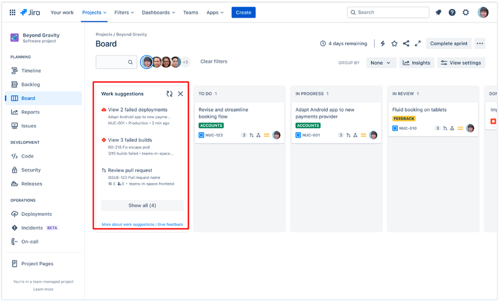
Task: Star this board as favorite
Action: (x=394, y=44)
